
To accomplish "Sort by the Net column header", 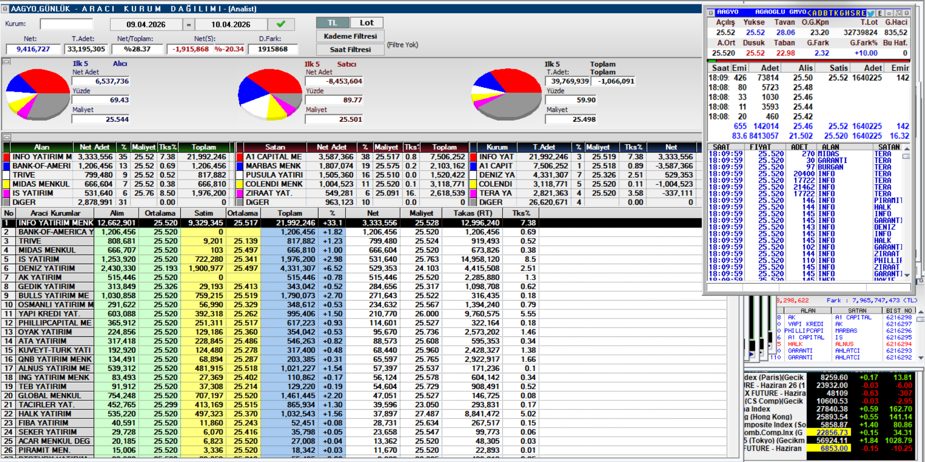I will pos(372,213).
